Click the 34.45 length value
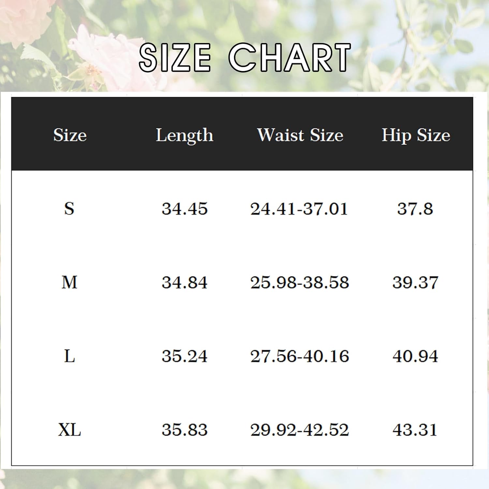This screenshot has height=489, width=489. coord(185,209)
